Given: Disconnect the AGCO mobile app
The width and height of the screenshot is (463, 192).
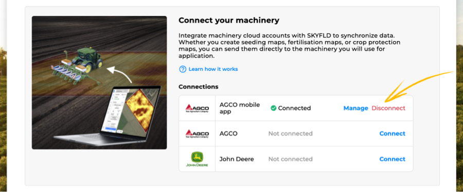Looking at the screenshot, I should (x=388, y=108).
